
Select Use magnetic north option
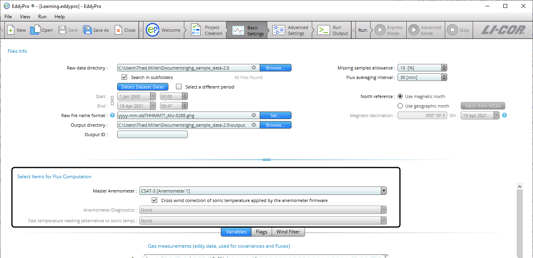(x=400, y=96)
